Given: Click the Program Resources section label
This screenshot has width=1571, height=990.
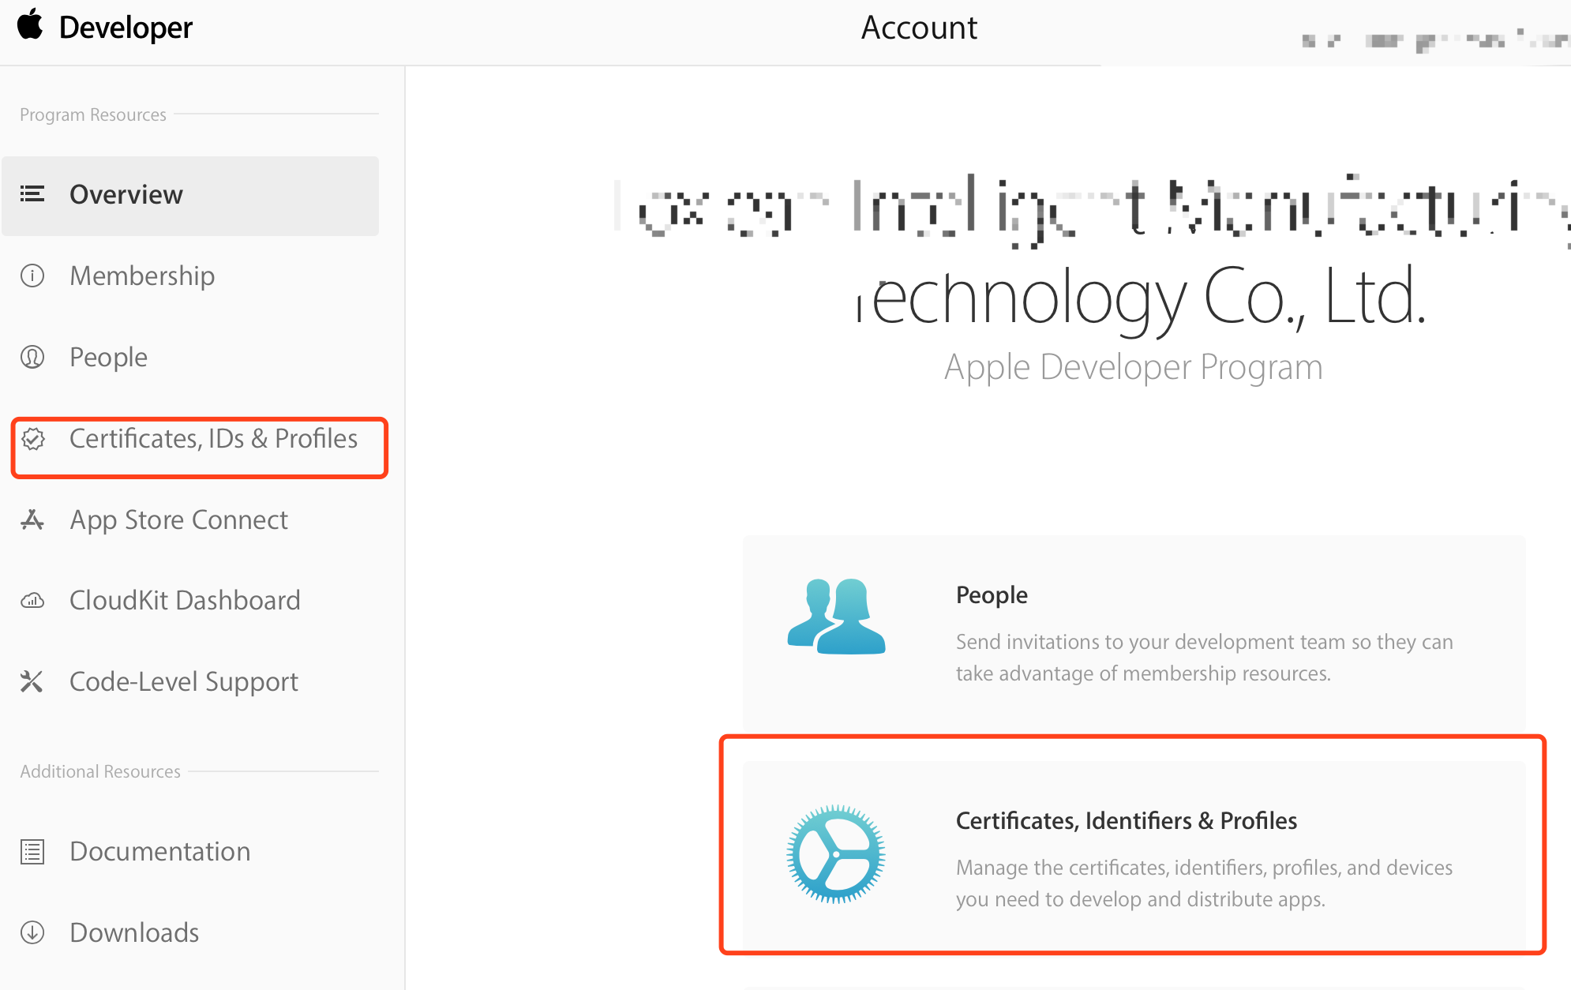Looking at the screenshot, I should tap(93, 114).
